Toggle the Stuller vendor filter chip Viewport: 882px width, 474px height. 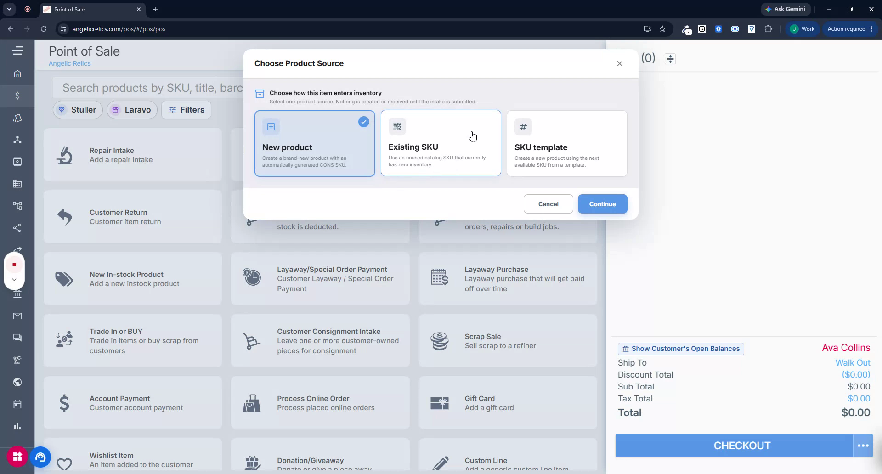pyautogui.click(x=78, y=110)
